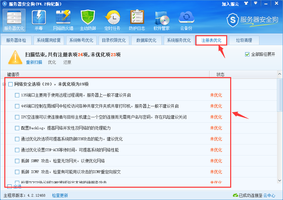The height and width of the screenshot is (200, 283).
Task: Check the 网络安全选项 group checkbox
Action: [x=11, y=84]
